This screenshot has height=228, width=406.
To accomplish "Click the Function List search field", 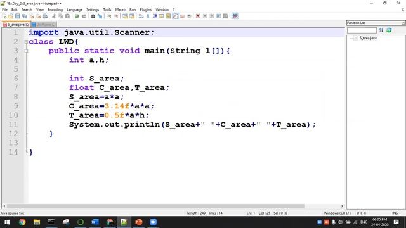I will (362, 30).
